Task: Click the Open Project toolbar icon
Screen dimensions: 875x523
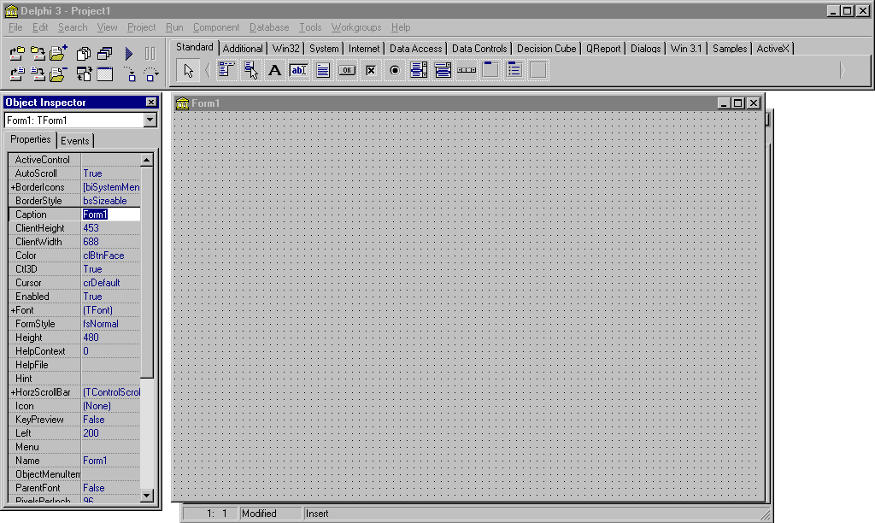Action: click(17, 54)
